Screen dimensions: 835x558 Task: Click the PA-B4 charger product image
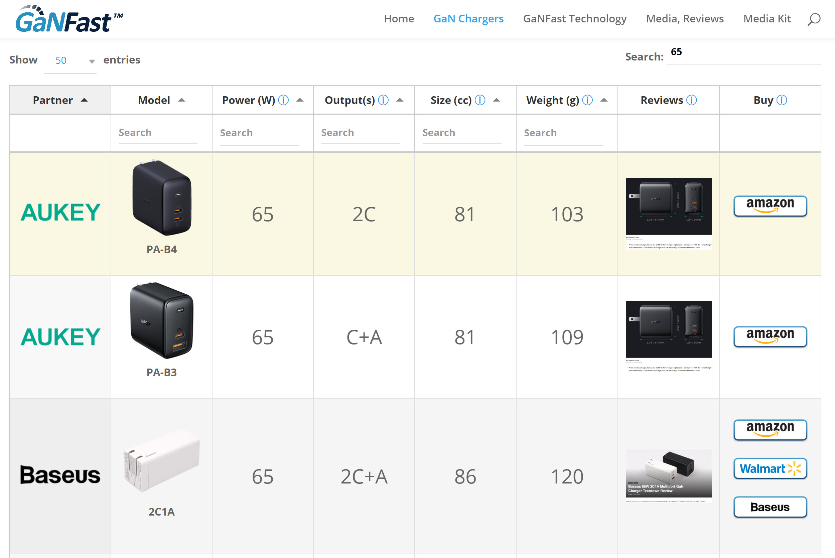pyautogui.click(x=161, y=197)
